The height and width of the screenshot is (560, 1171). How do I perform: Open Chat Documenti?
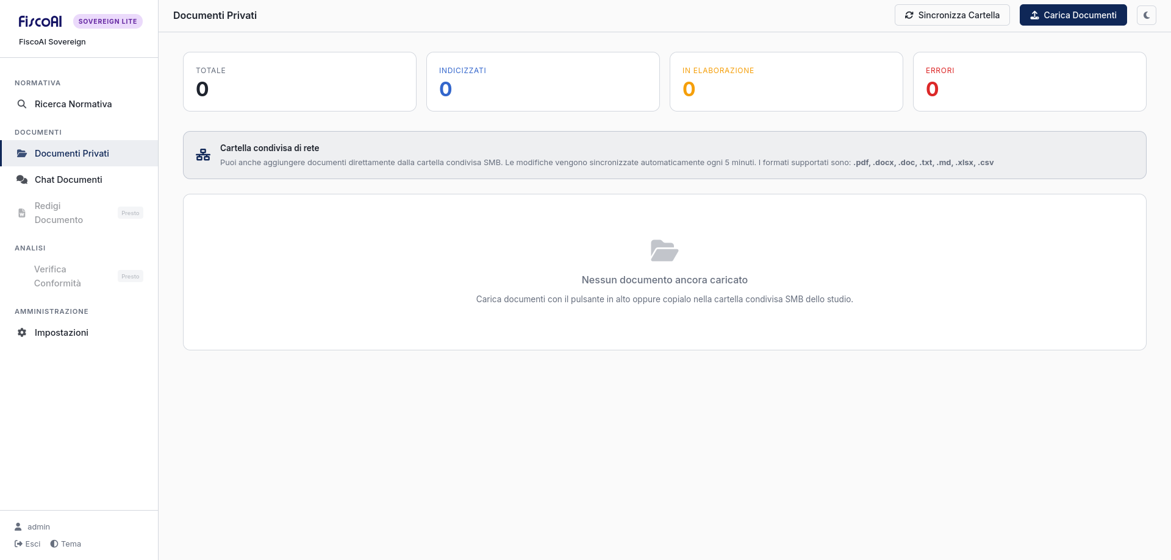click(79, 180)
